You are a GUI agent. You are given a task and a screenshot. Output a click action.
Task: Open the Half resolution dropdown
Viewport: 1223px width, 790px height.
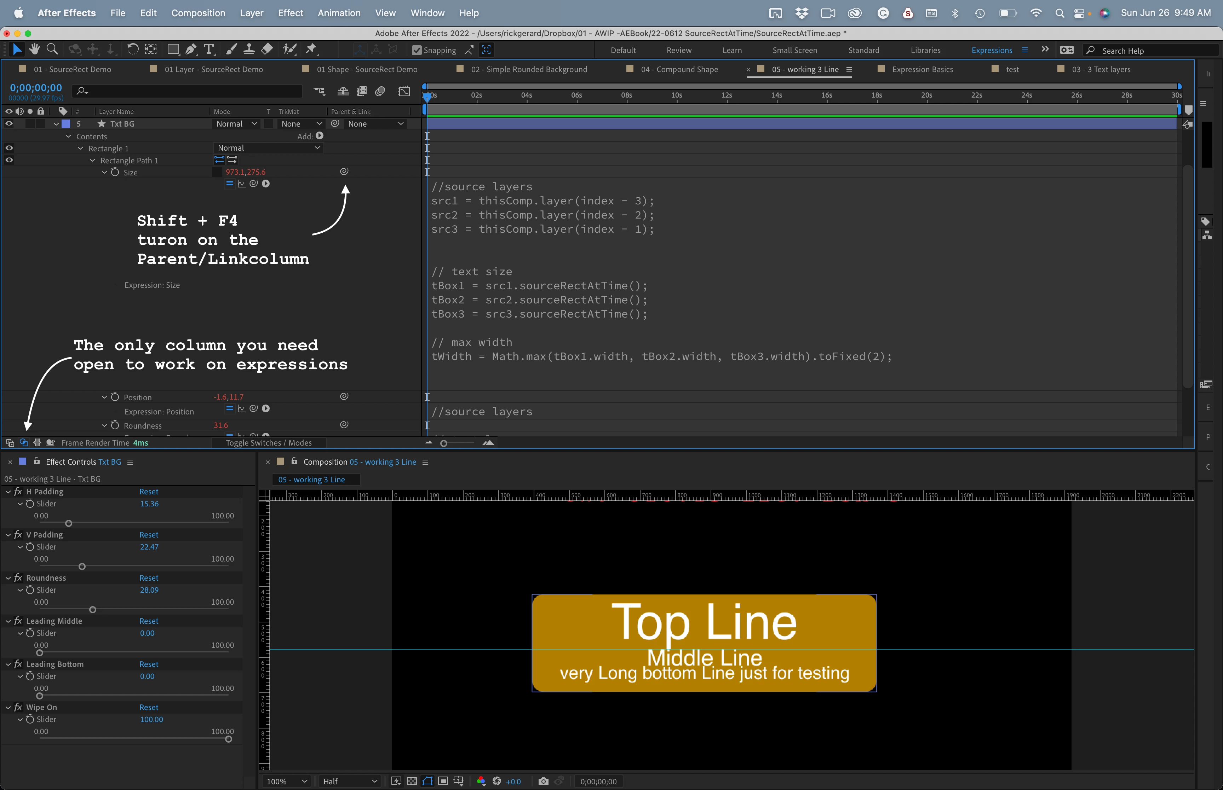[350, 781]
